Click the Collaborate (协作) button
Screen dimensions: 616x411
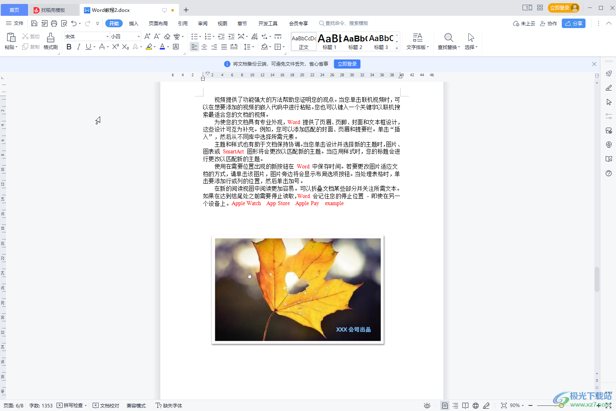pos(549,23)
